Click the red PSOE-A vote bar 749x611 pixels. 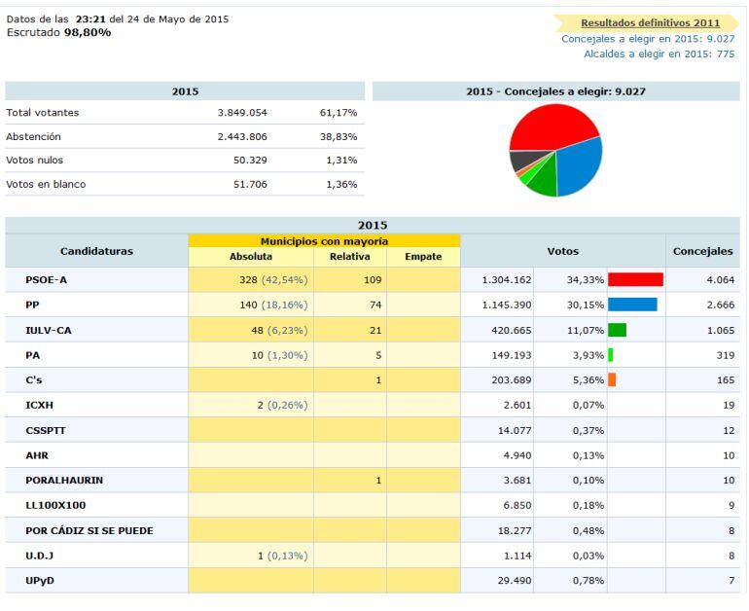click(x=634, y=279)
